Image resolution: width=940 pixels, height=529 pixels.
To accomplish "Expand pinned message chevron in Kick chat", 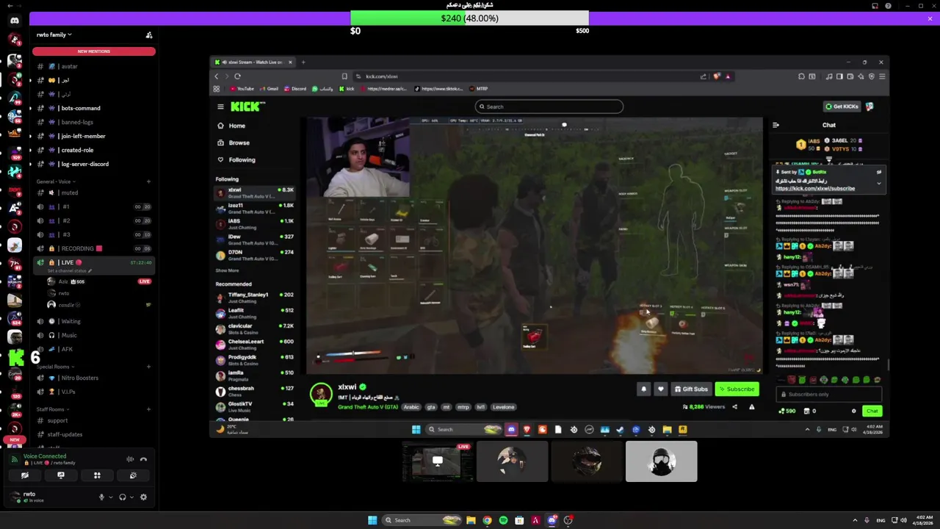I will coord(879,183).
